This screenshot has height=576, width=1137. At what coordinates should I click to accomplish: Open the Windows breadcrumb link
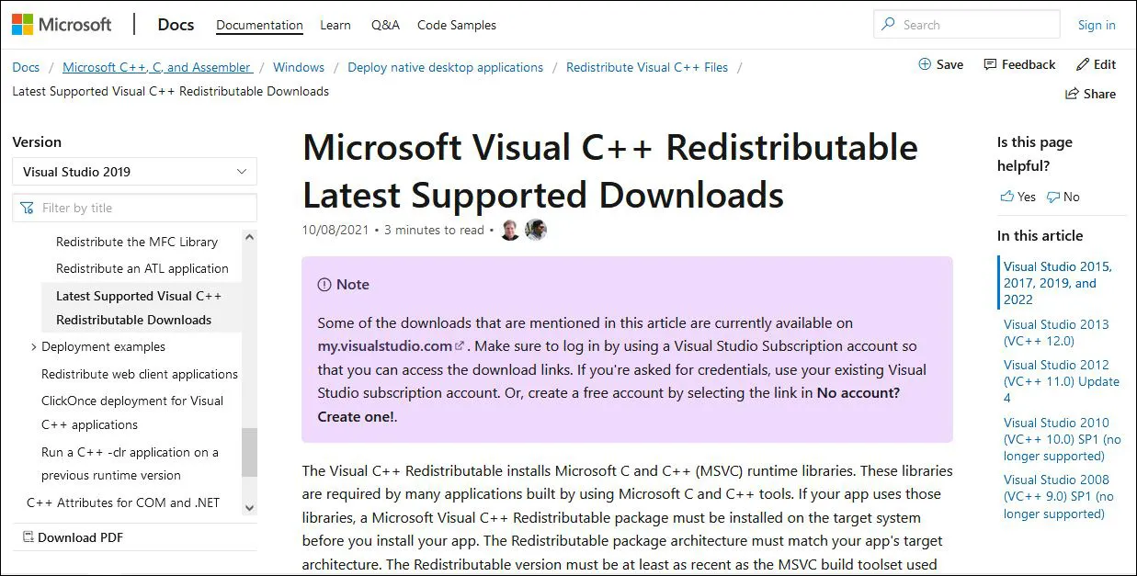pyautogui.click(x=299, y=67)
